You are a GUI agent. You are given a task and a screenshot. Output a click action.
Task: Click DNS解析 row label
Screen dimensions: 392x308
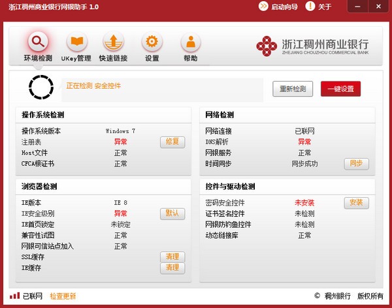[x=217, y=142]
